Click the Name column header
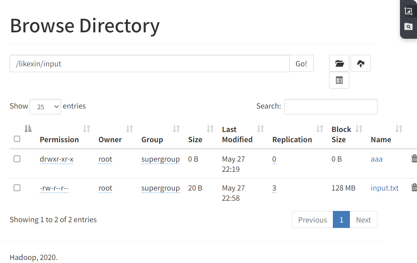The height and width of the screenshot is (263, 417). pos(381,139)
